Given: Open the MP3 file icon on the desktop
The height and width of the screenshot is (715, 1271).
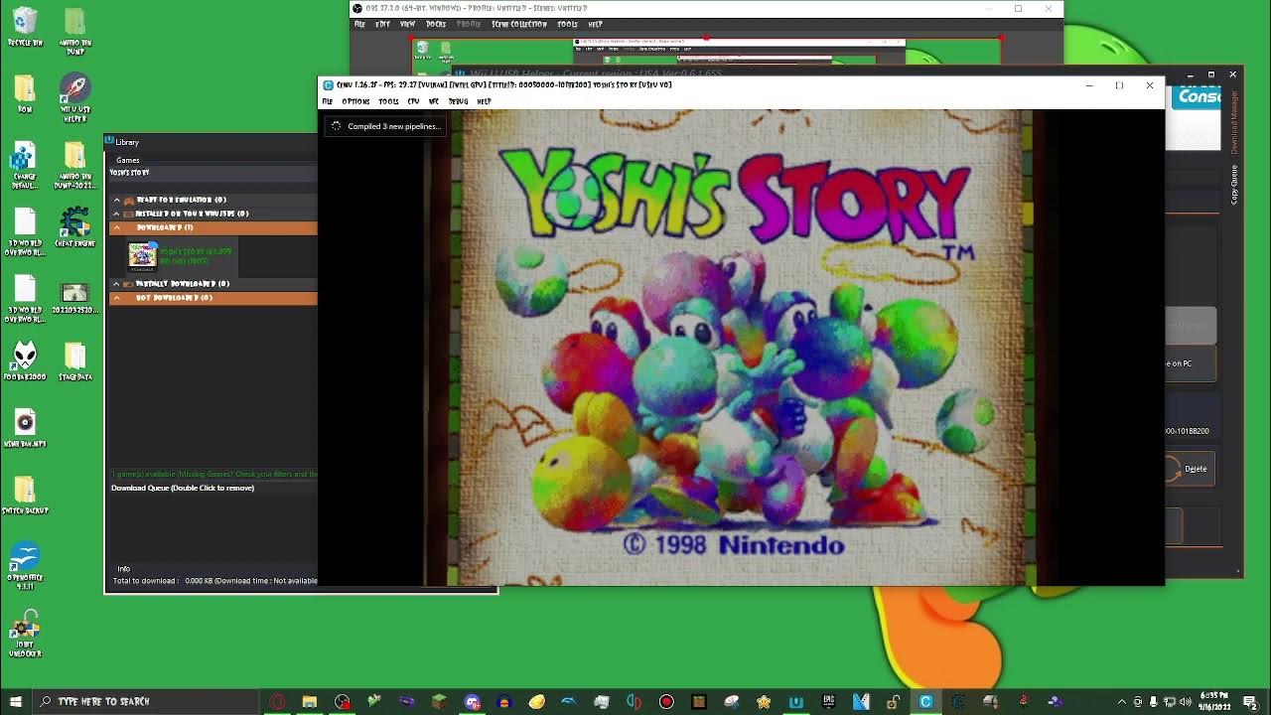Looking at the screenshot, I should (x=25, y=428).
